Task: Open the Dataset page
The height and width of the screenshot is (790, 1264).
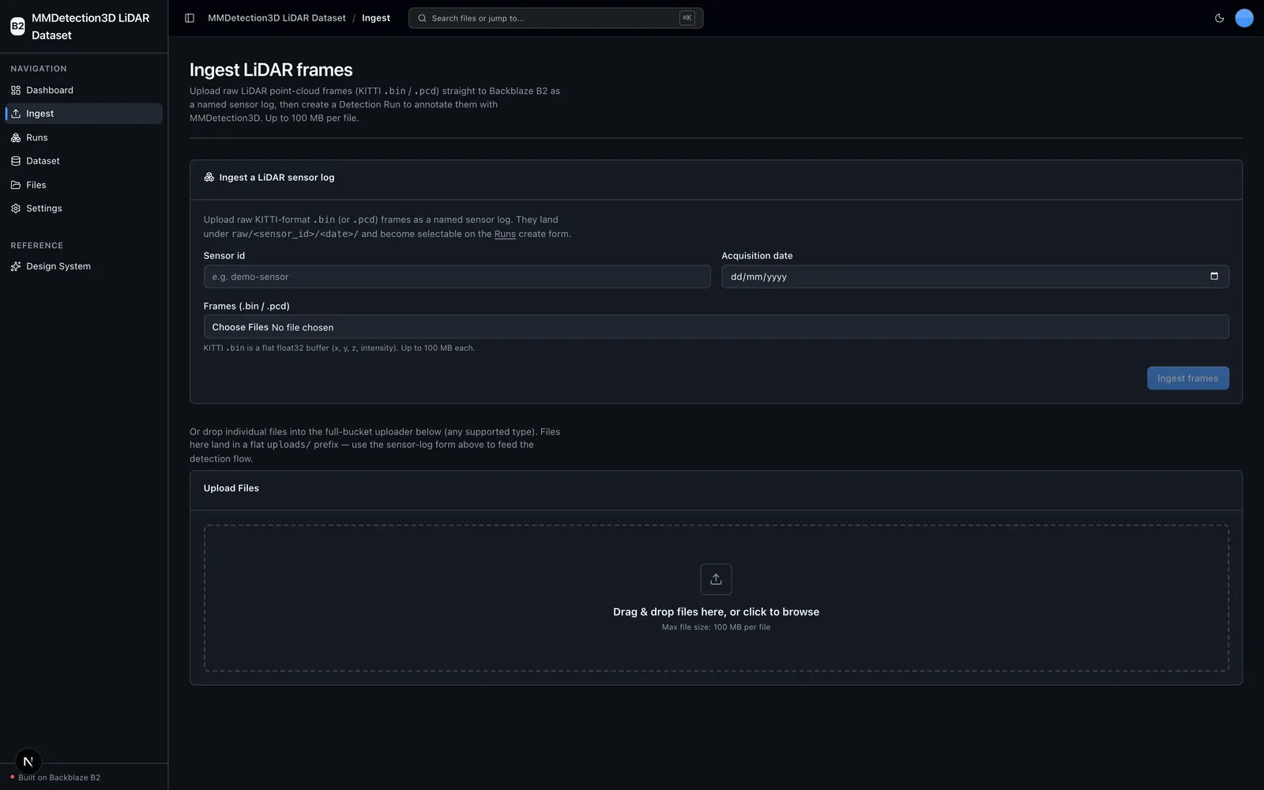Action: [84, 161]
